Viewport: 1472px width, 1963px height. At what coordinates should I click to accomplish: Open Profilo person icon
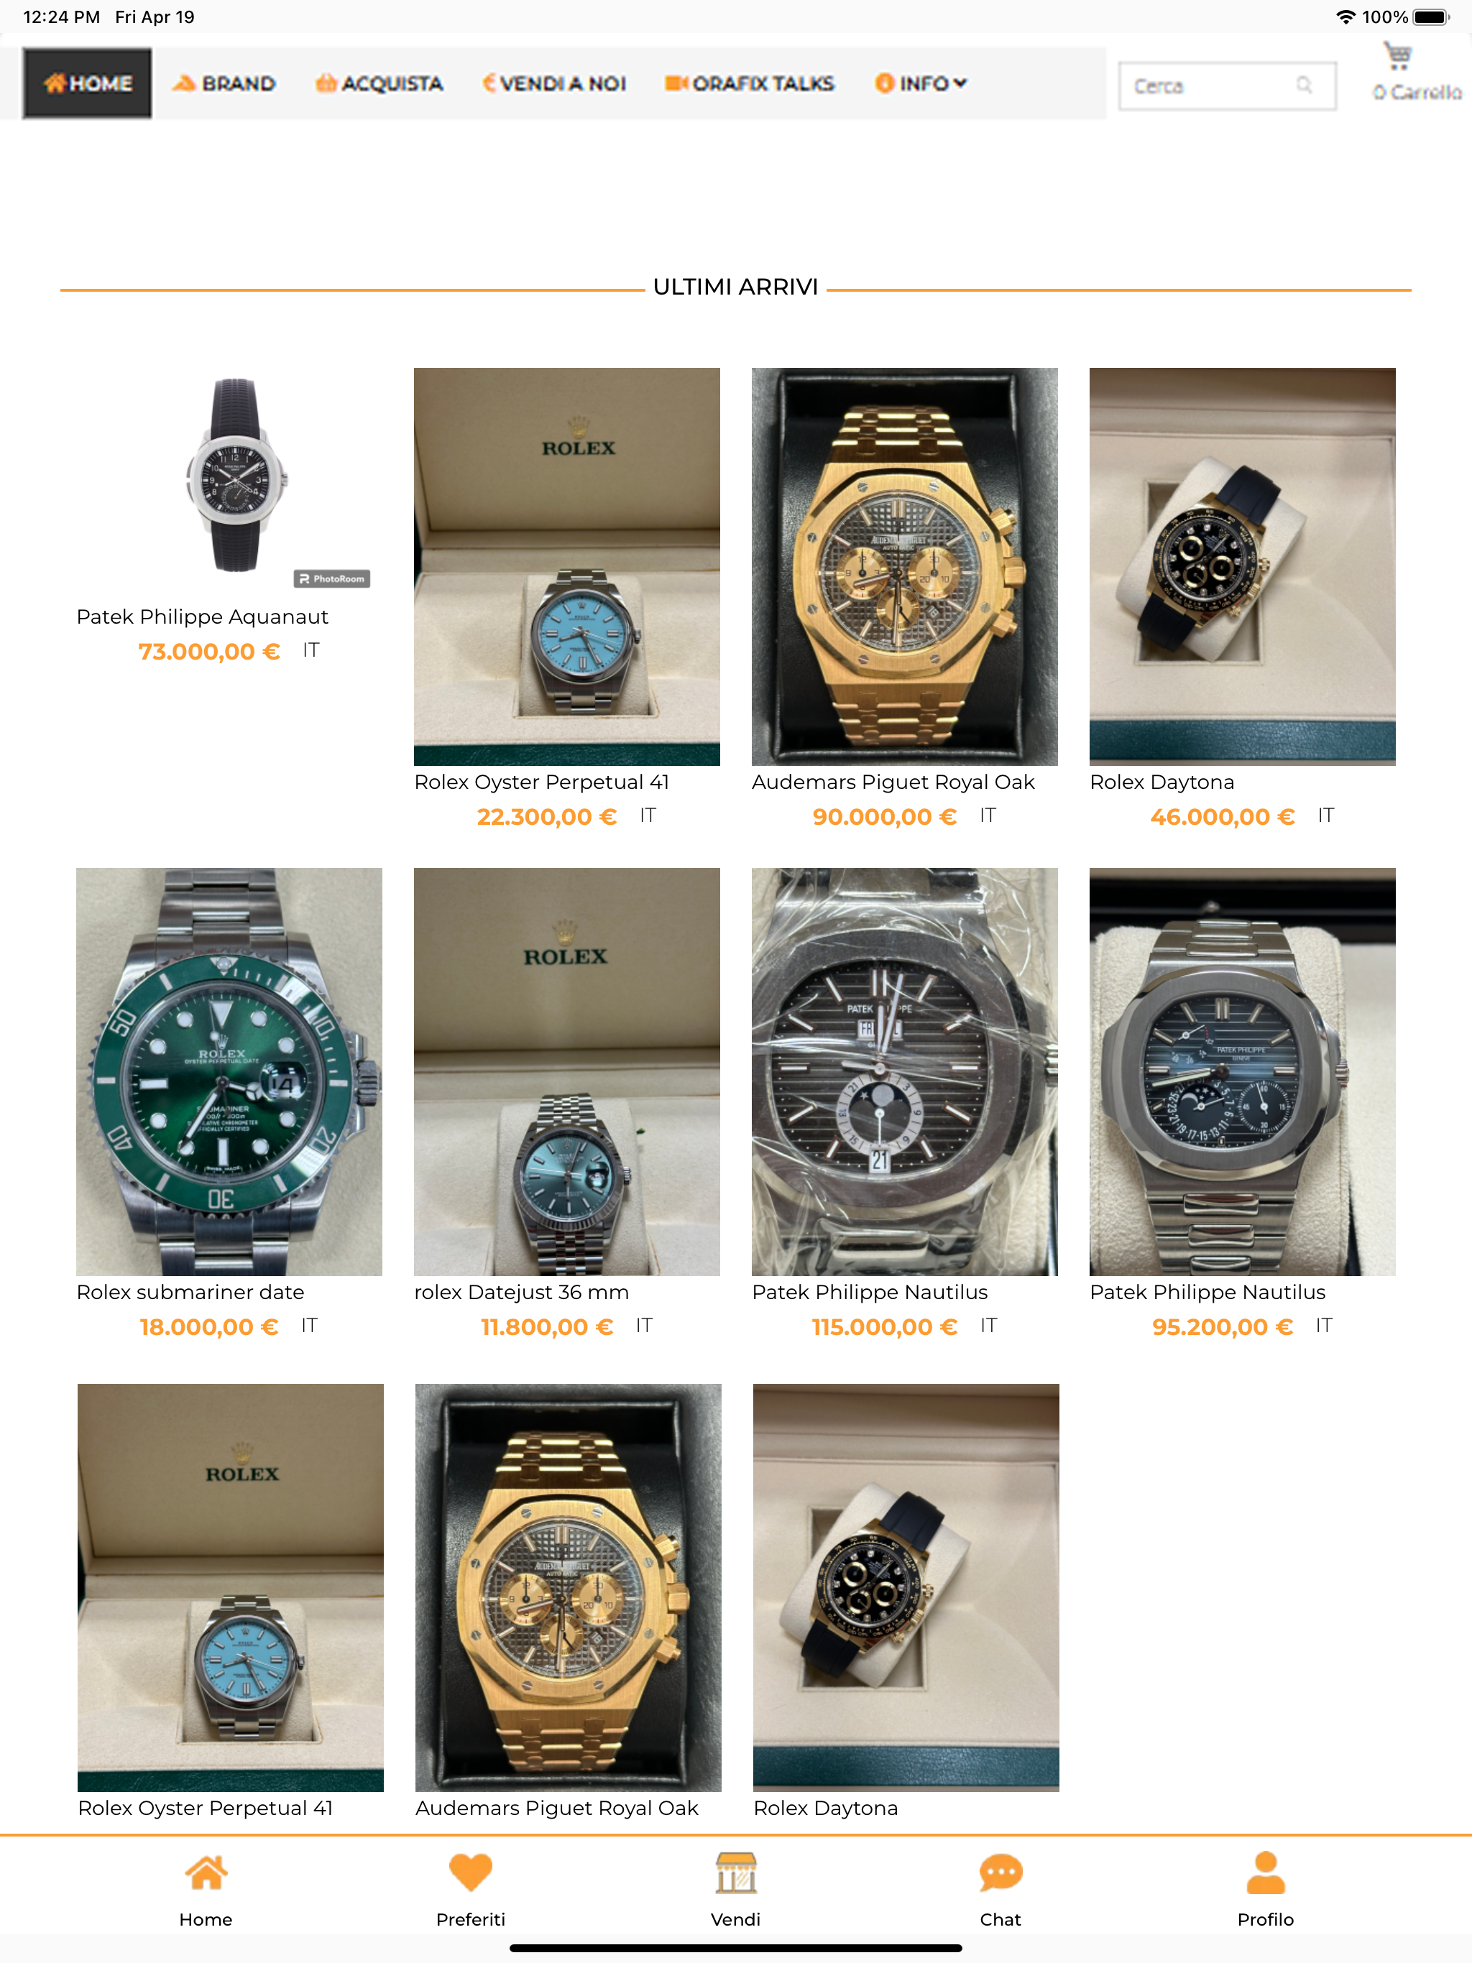click(x=1266, y=1872)
